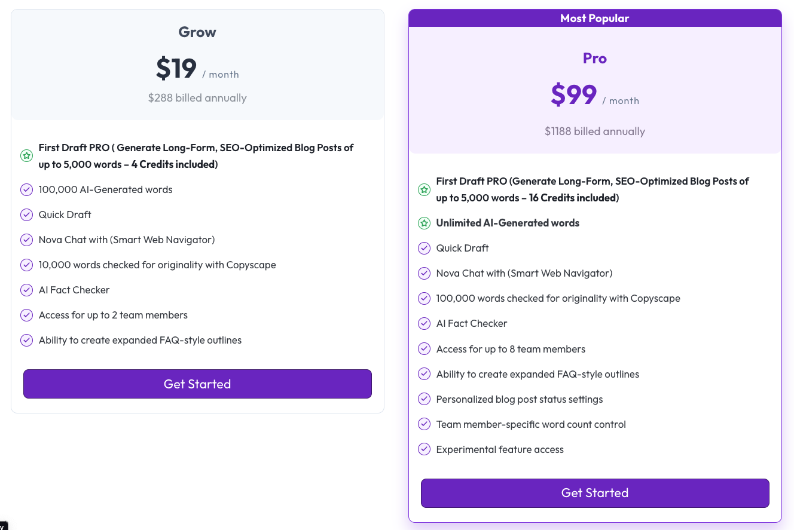Click the $19 per month price
Image resolution: width=794 pixels, height=530 pixels.
pyautogui.click(x=176, y=69)
